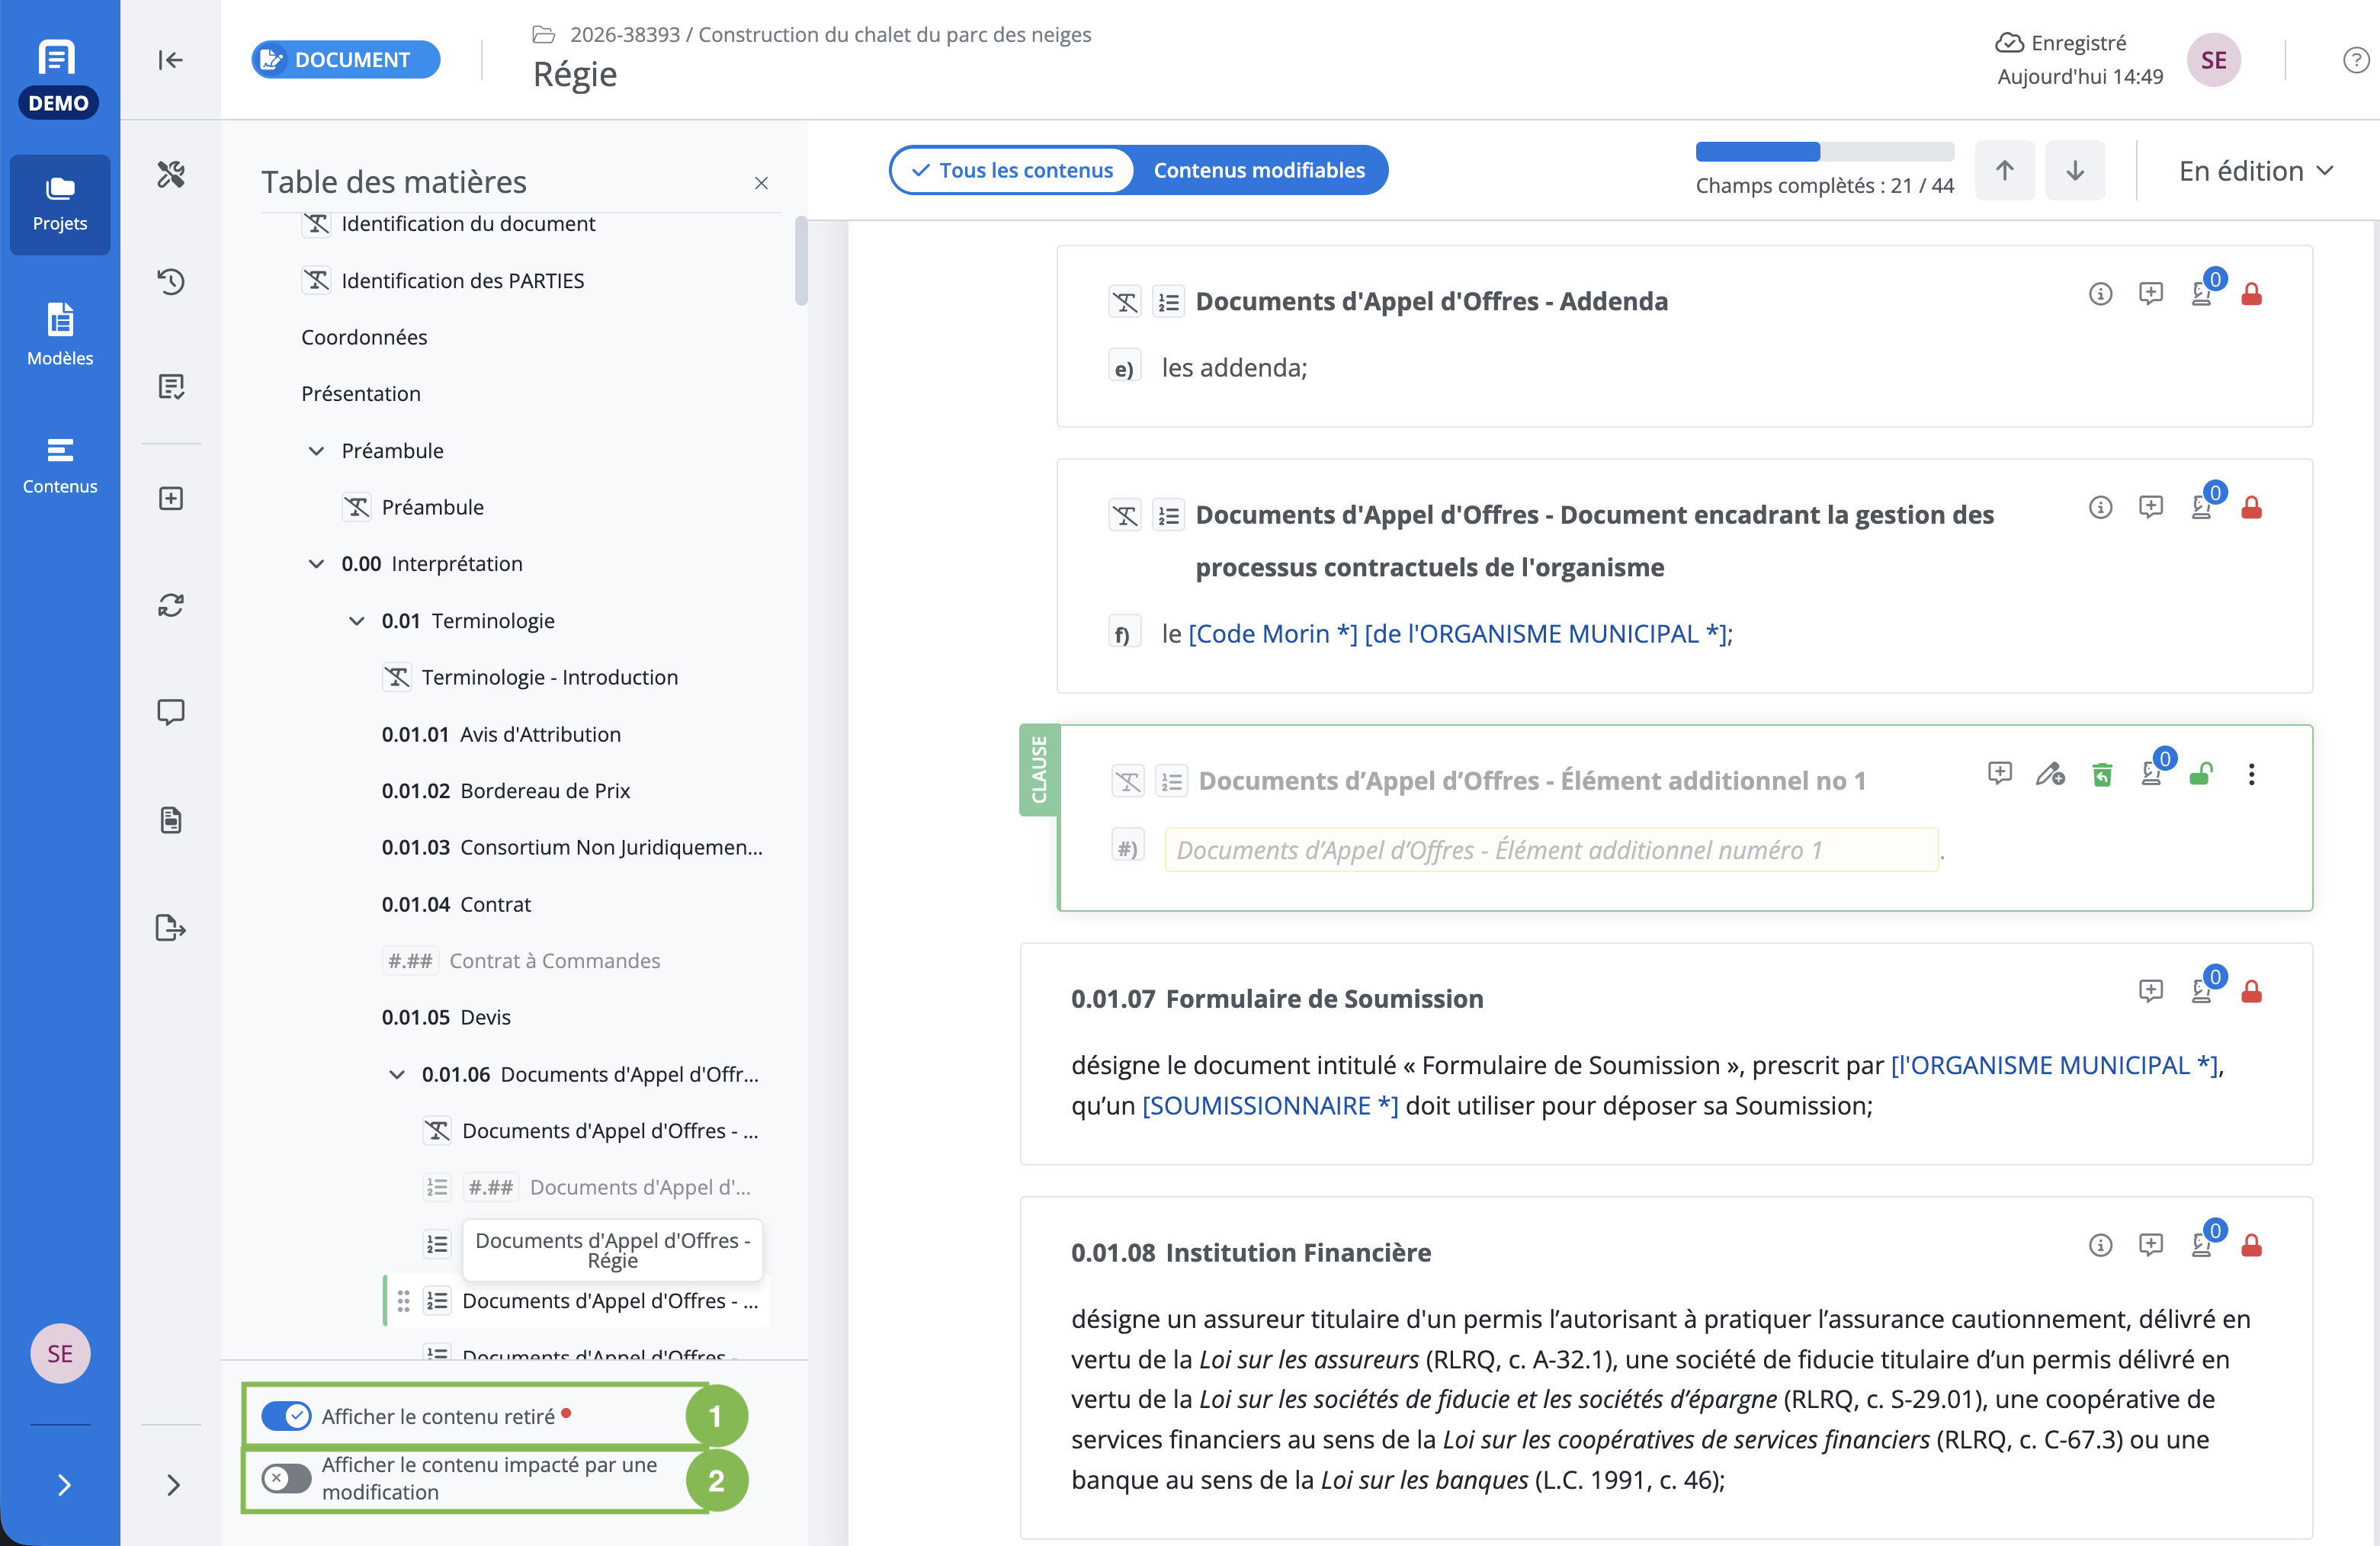Select Tous les contenus tab

[1012, 170]
